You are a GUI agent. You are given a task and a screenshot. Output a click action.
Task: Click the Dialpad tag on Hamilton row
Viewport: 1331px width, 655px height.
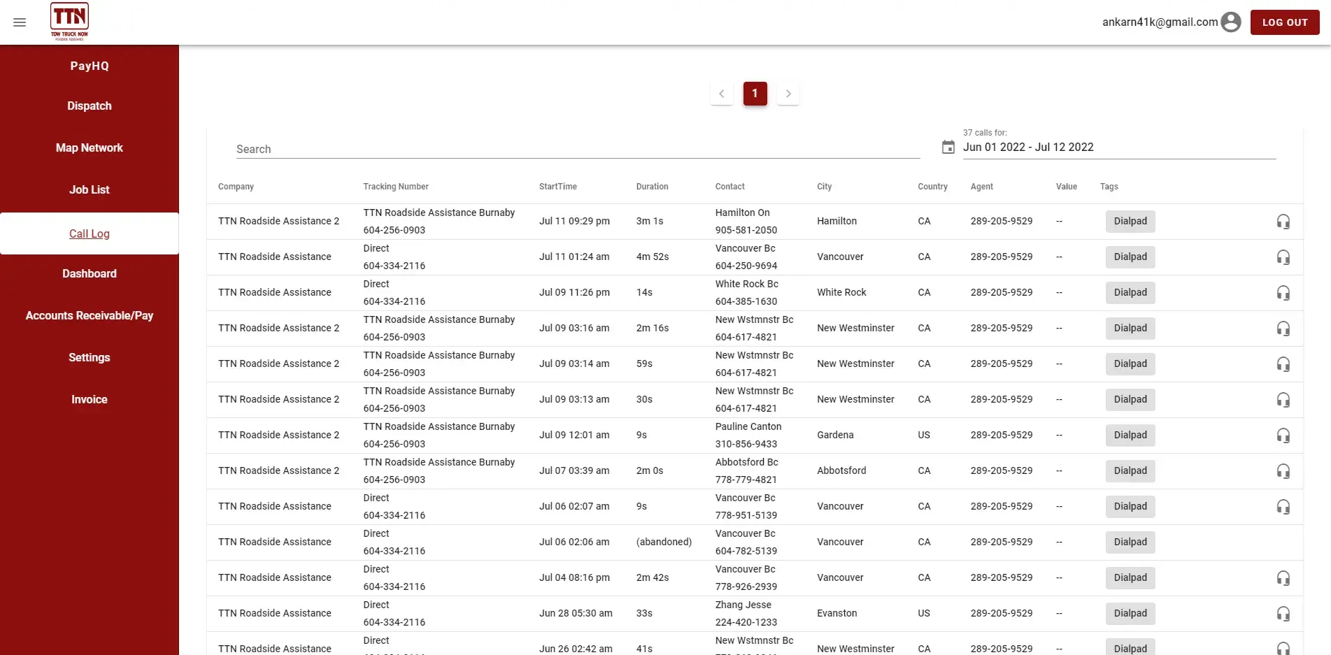point(1130,222)
